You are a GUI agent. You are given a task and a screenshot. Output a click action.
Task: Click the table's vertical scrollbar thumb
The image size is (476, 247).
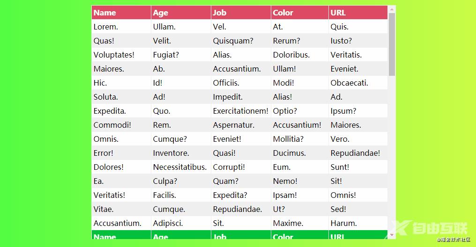point(392,44)
